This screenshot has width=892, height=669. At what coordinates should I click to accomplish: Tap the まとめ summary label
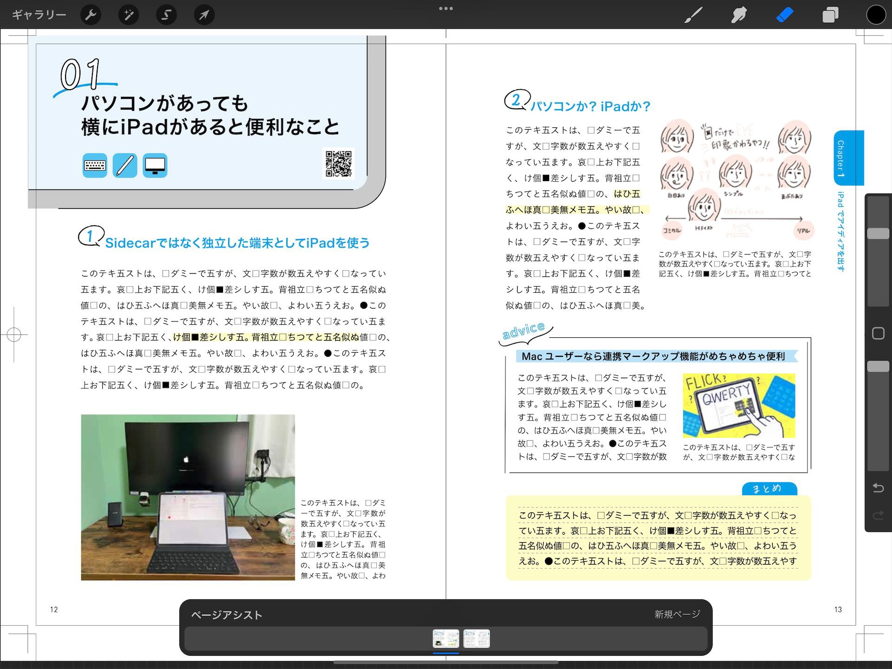coord(769,489)
